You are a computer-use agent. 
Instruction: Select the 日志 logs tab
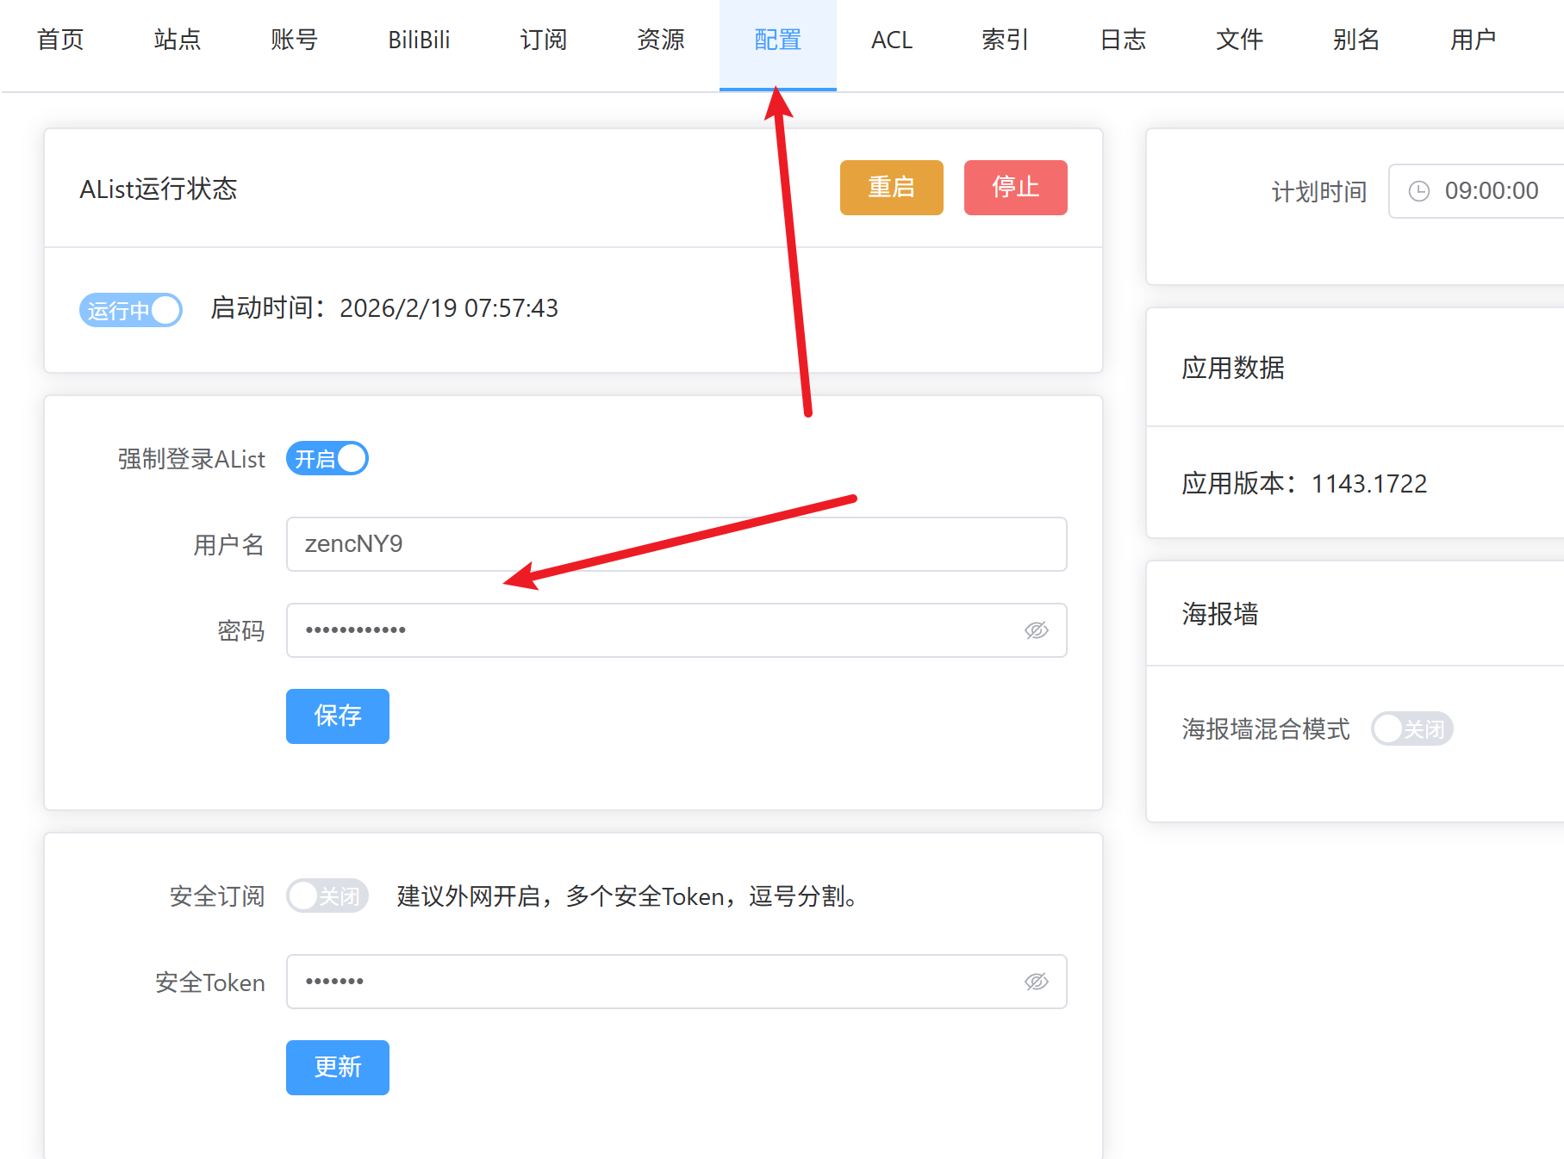click(1123, 40)
